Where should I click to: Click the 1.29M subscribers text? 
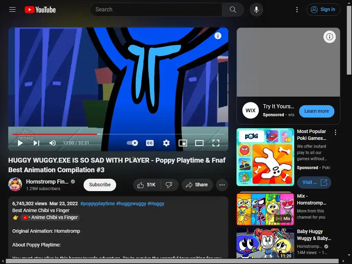click(x=43, y=189)
